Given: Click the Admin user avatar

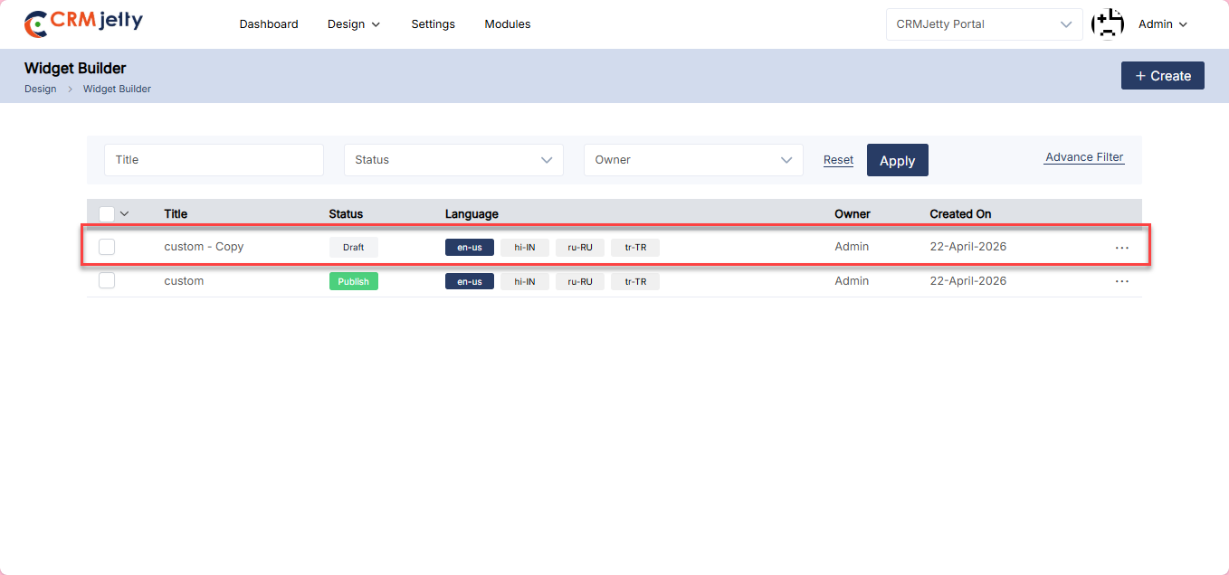Looking at the screenshot, I should pos(1108,24).
